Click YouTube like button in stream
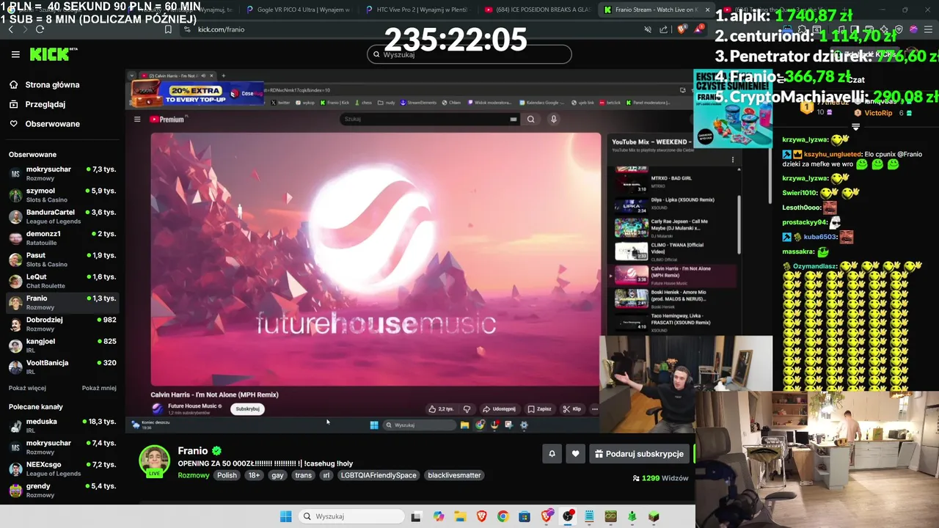 coord(441,409)
